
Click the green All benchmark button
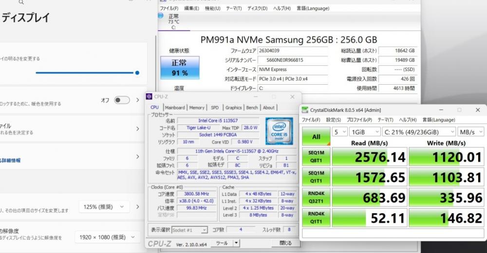316,137
